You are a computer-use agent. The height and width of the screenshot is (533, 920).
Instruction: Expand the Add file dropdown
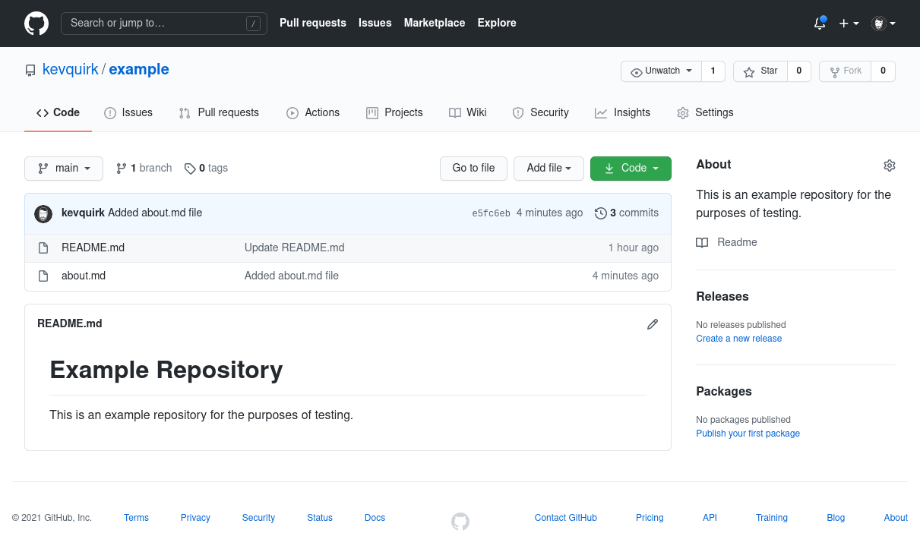549,168
